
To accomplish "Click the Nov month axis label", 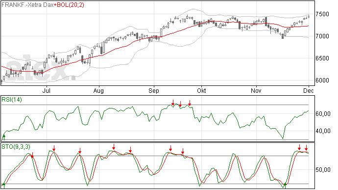I will coord(256,90).
